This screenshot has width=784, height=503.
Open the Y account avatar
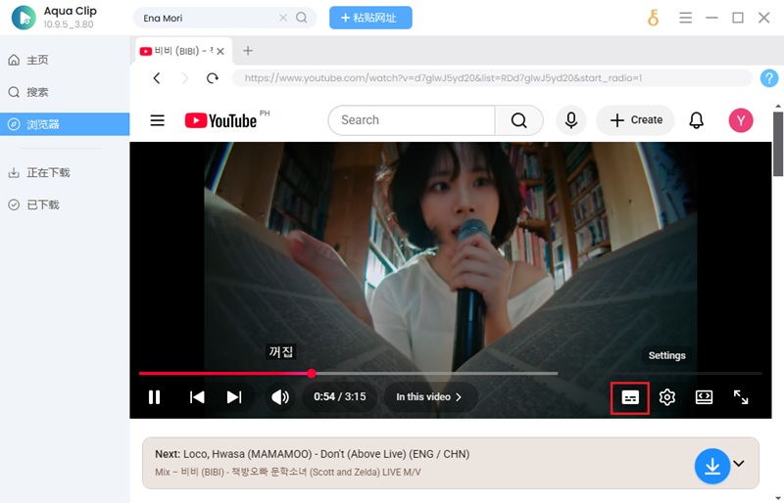pos(741,120)
